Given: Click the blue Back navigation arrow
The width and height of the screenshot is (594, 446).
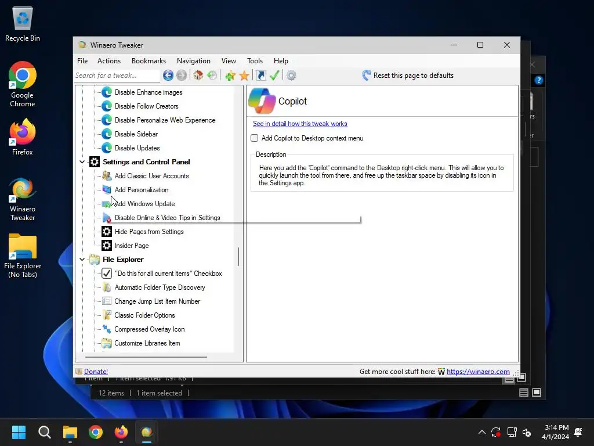Looking at the screenshot, I should coord(168,75).
